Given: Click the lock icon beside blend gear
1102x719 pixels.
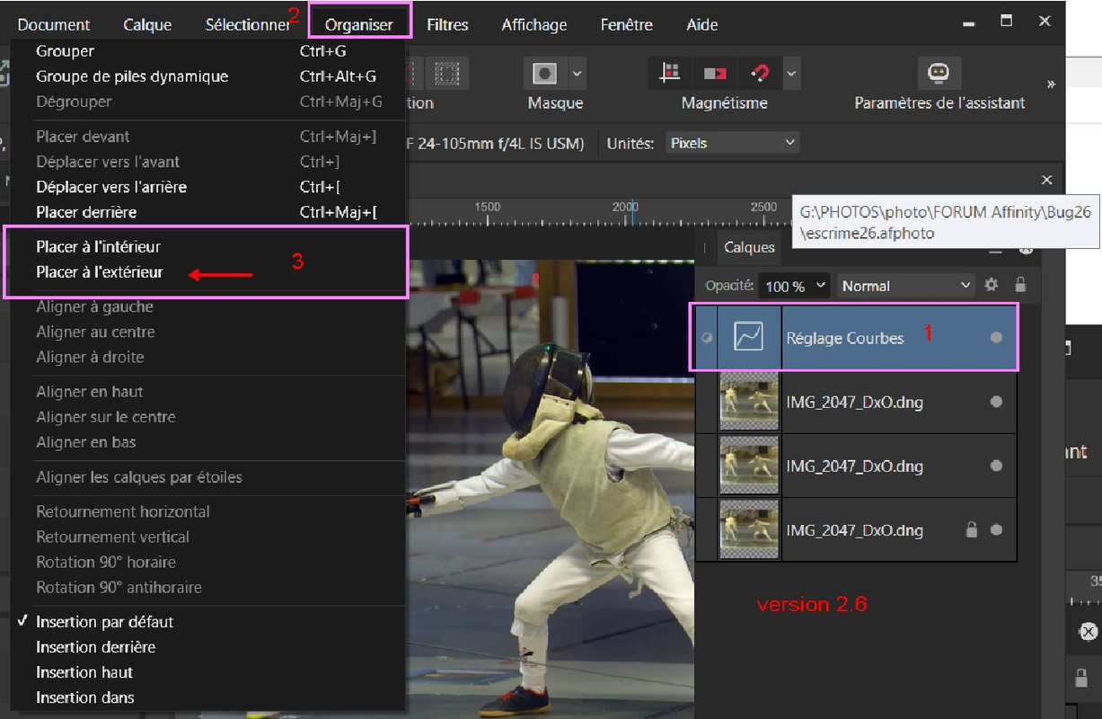Looking at the screenshot, I should [1020, 285].
